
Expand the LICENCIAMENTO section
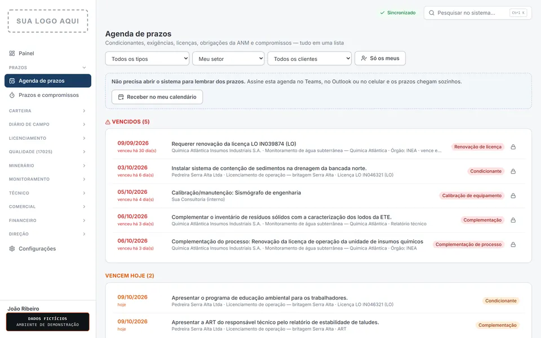(x=47, y=138)
